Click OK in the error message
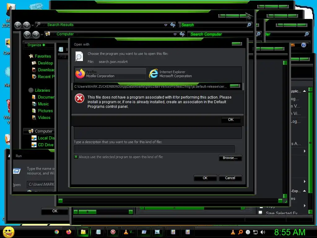This screenshot has height=238, width=317. click(x=231, y=120)
